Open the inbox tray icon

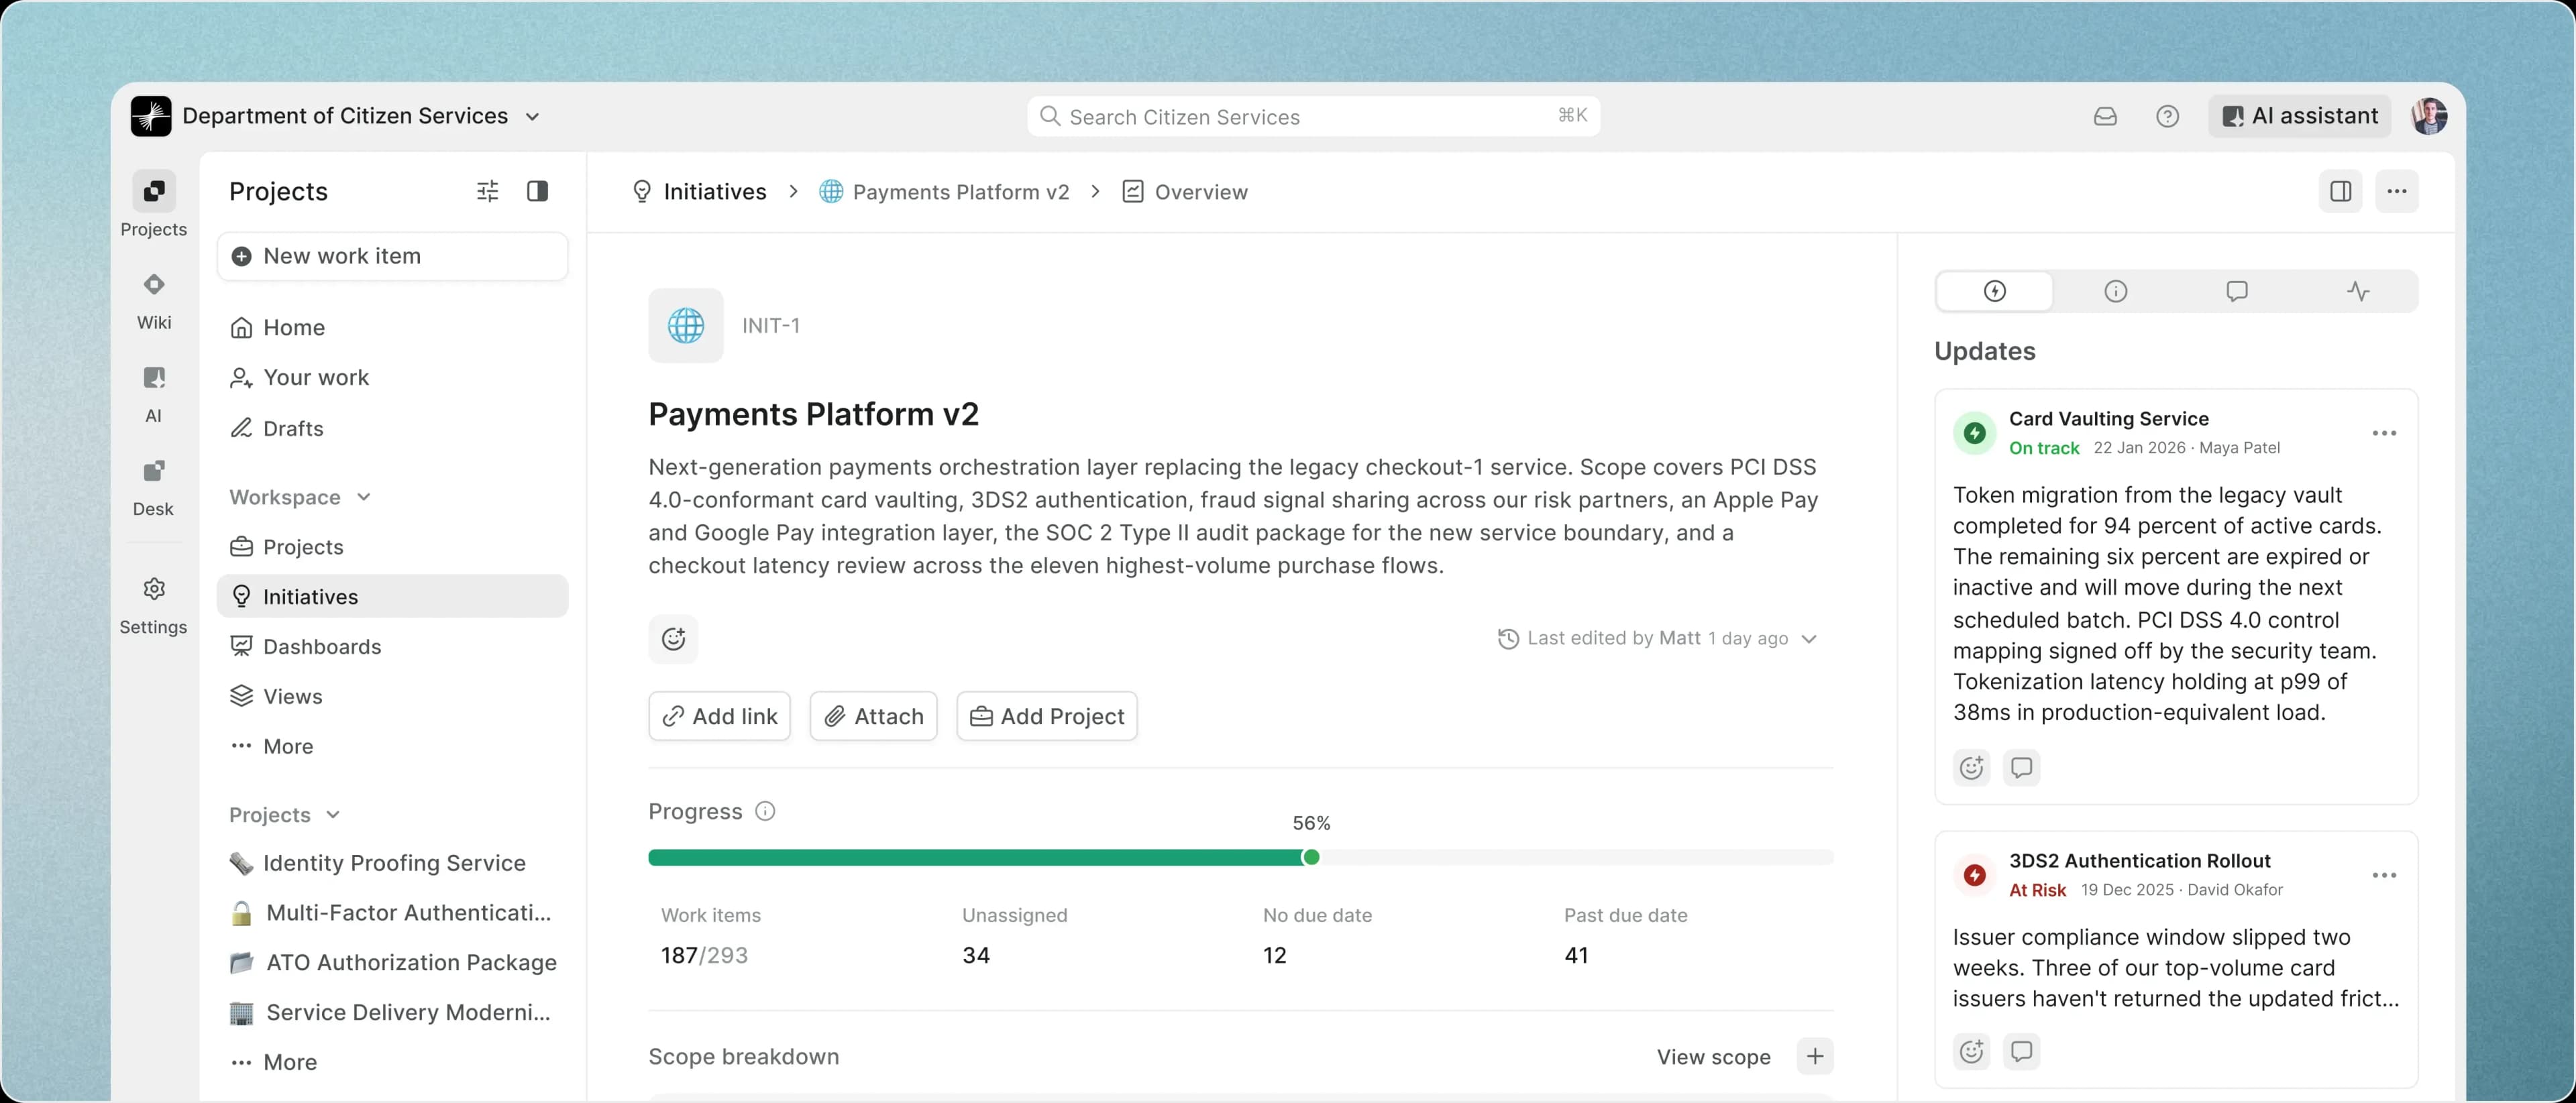[2105, 117]
